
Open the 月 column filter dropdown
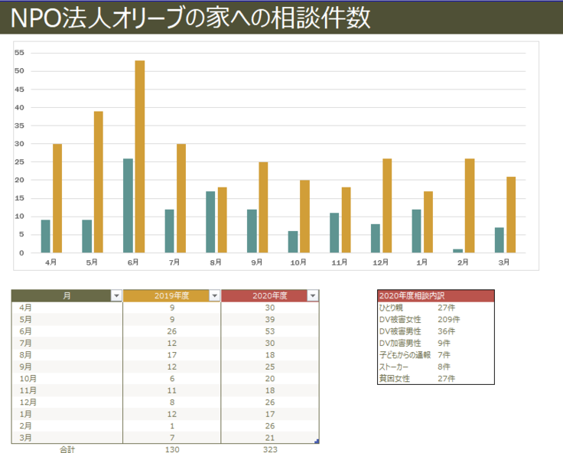pyautogui.click(x=116, y=295)
